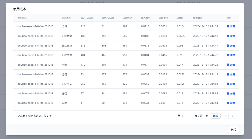Click model name in the 15:43:54 row
This screenshot has height=139, width=252.
tap(35, 103)
